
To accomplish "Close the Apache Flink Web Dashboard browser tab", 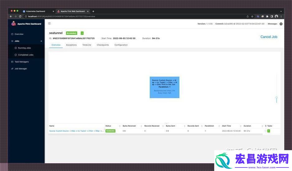I will (x=88, y=12).
